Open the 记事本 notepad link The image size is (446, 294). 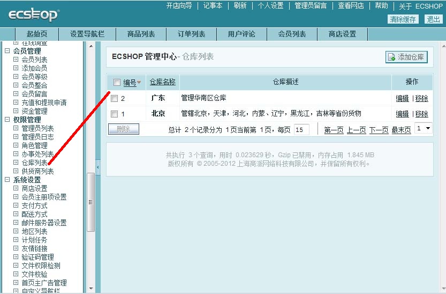pyautogui.click(x=213, y=6)
